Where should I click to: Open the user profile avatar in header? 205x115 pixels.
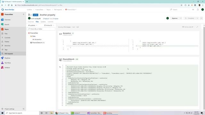202,10
